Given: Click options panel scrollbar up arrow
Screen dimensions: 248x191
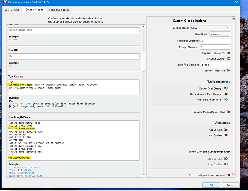Looking at the screenshot, I should [234, 18].
